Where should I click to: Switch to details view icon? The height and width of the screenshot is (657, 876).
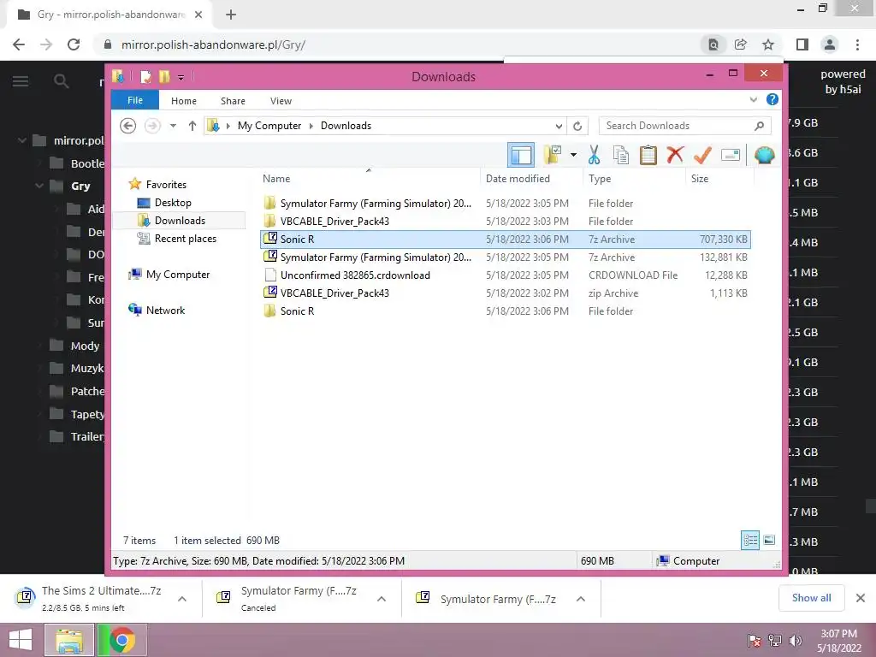750,541
